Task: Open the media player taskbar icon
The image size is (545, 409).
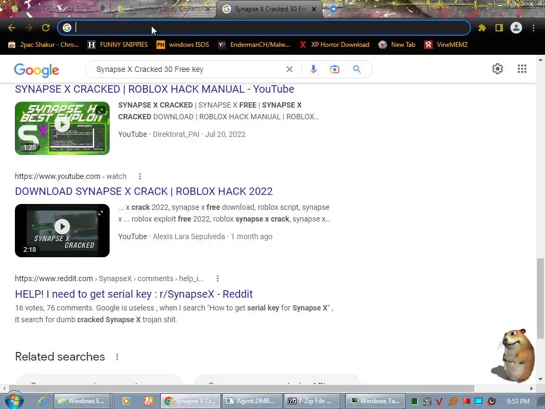Action: (x=126, y=401)
